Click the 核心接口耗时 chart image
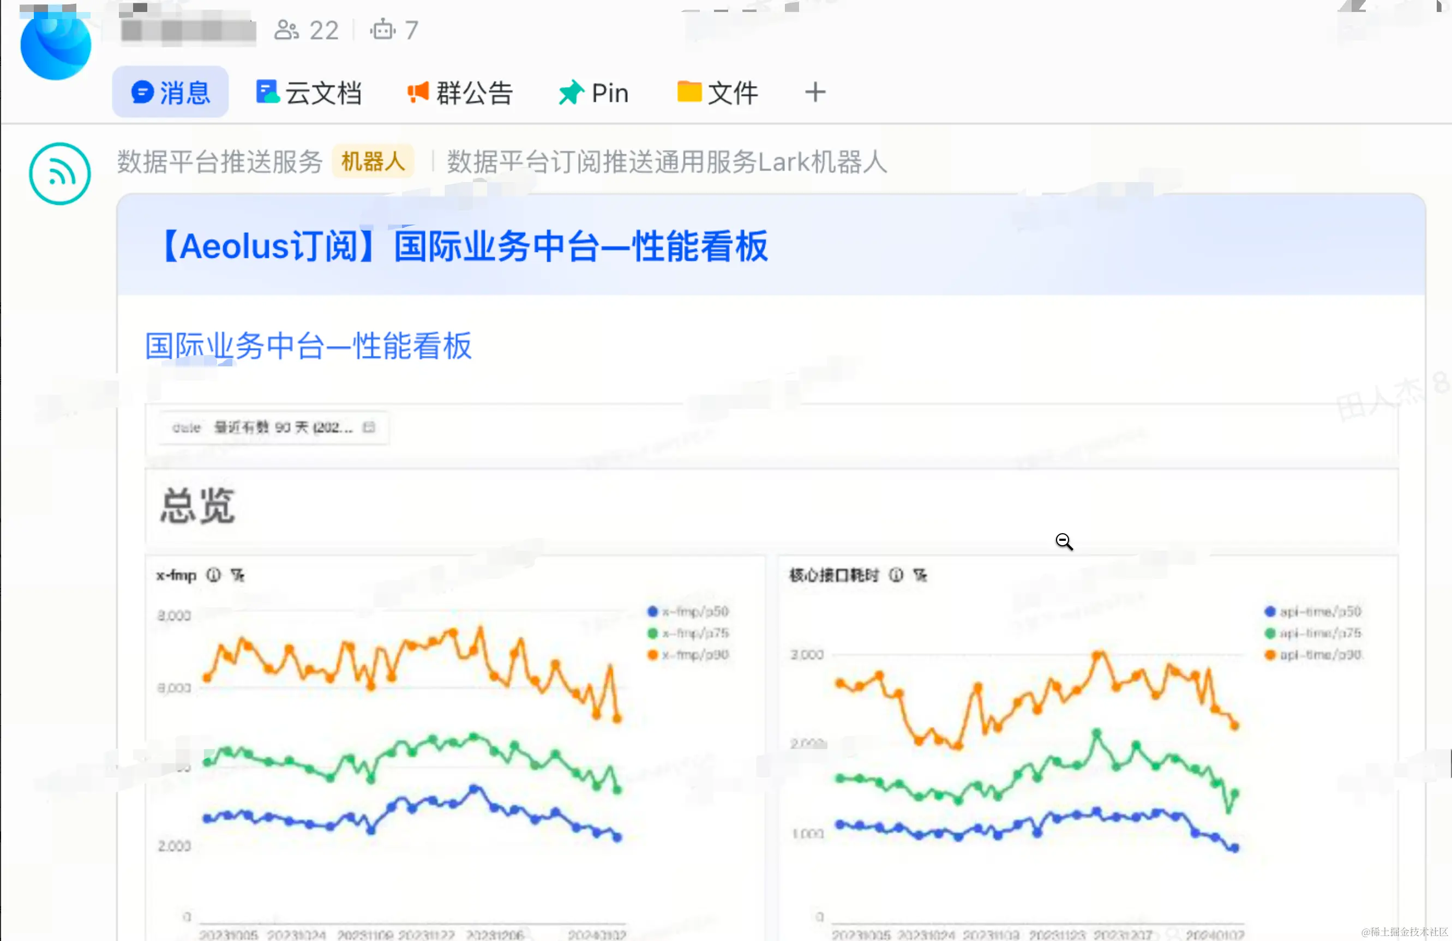Screen dimensions: 1452x941 pos(1088,749)
